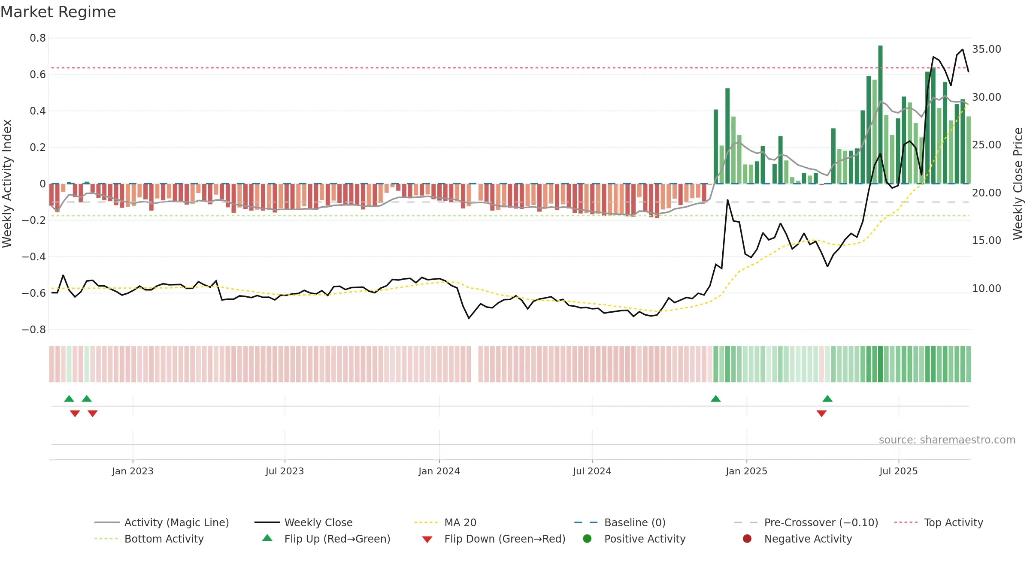This screenshot has height=579, width=1030.
Task: Toggle Flip Up (Red→Green) legend entry
Action: pyautogui.click(x=327, y=539)
